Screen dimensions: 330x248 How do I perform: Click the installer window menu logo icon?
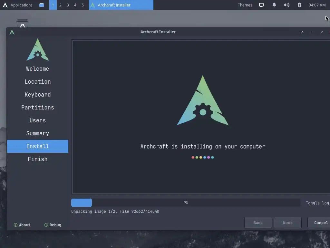12,32
